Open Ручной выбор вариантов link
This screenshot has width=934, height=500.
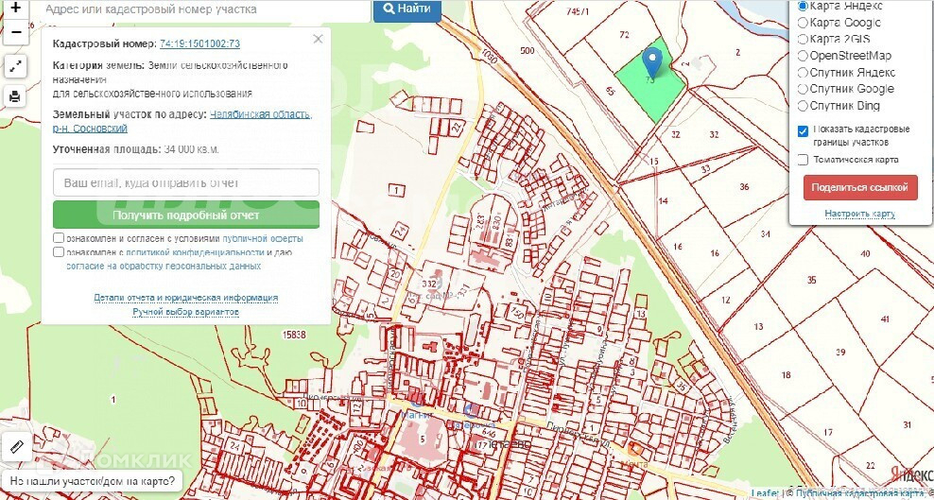tap(186, 312)
